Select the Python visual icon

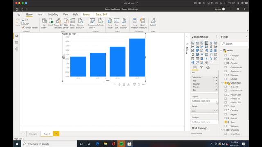211,58
